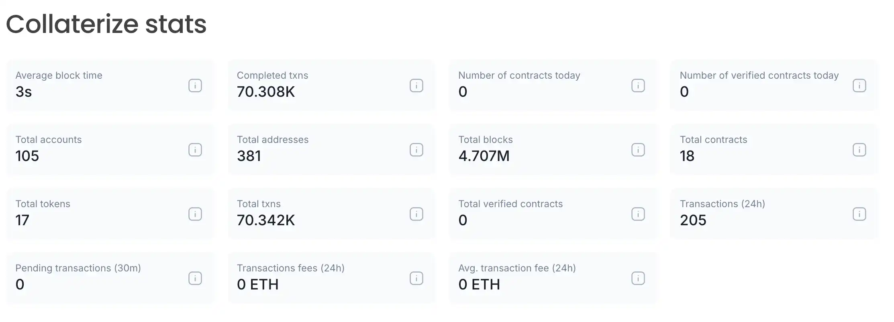Screen dimensions: 894x322
Task: Show info for Total addresses
Action: [416, 150]
